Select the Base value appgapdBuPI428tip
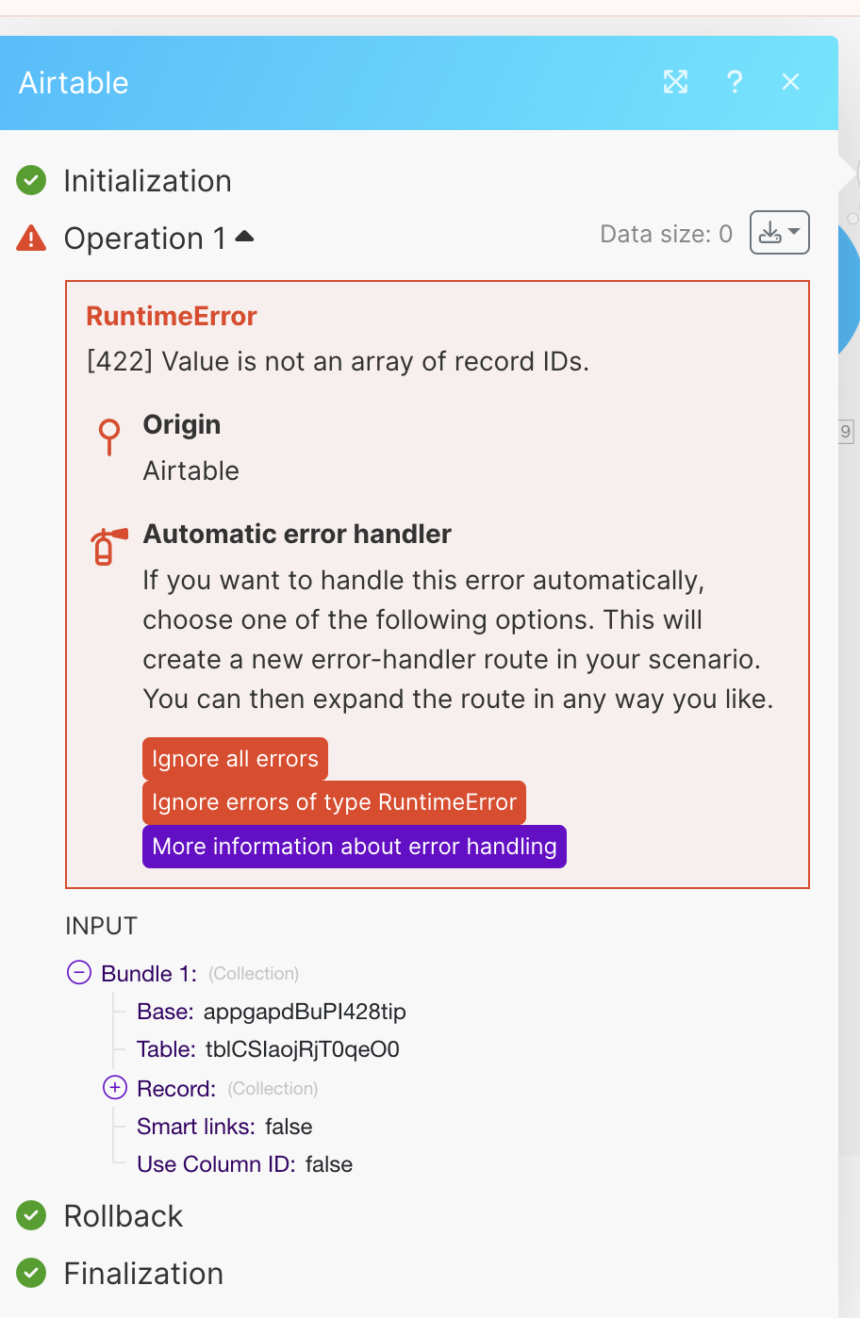860x1318 pixels. [x=305, y=1012]
